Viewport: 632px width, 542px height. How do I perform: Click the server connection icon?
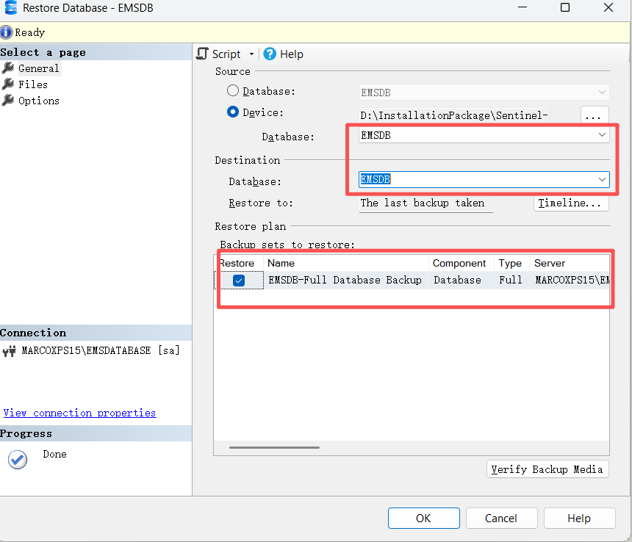click(10, 351)
